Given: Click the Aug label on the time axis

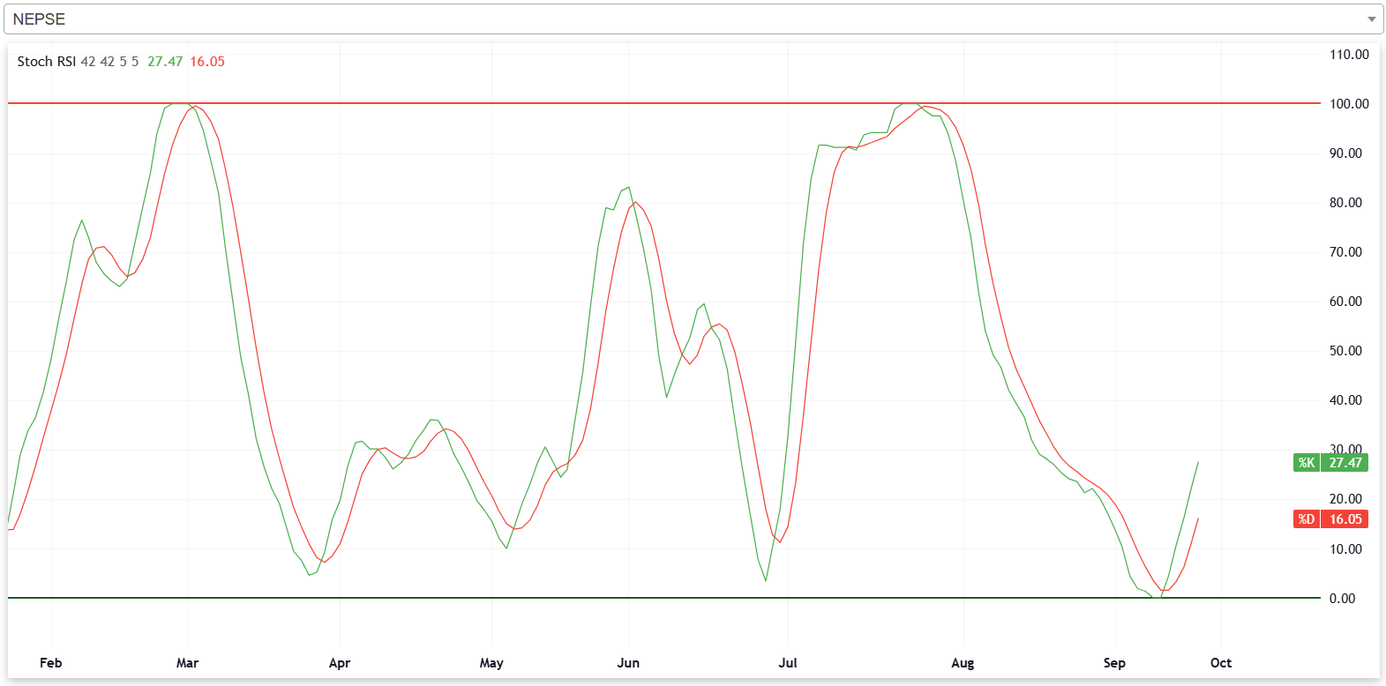Looking at the screenshot, I should coord(963,663).
